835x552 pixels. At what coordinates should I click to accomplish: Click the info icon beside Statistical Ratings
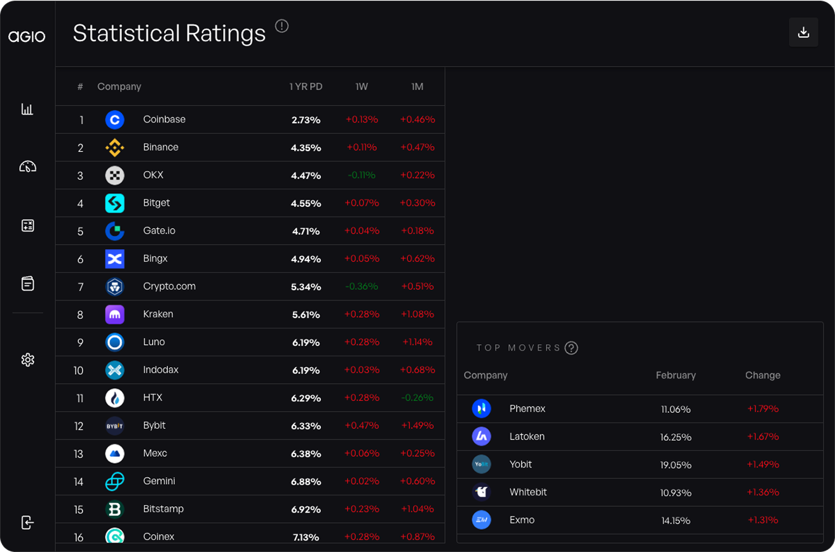point(282,26)
